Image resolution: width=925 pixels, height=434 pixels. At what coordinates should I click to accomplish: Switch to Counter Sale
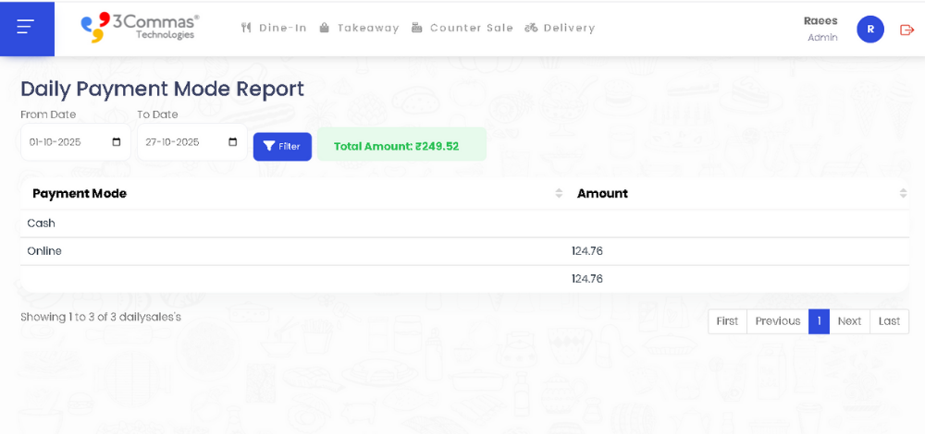[x=462, y=28]
